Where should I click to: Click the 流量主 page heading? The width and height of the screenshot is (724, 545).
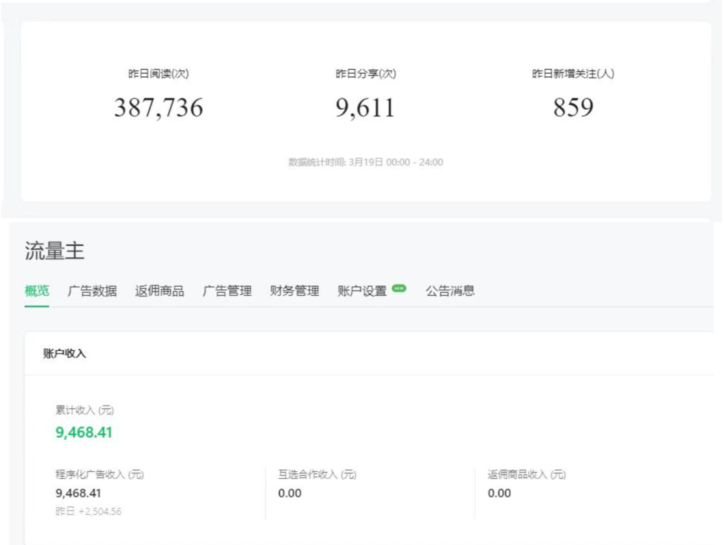(52, 249)
